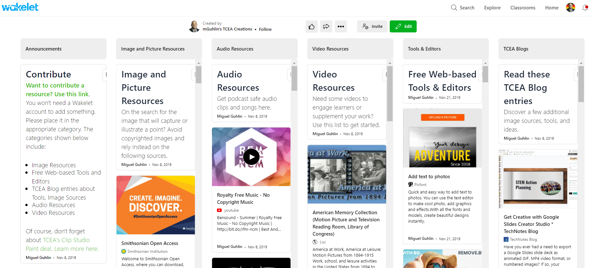Open 'Get Creative with Google Slides Creator Studio' title
The width and height of the screenshot is (594, 268).
[x=531, y=224]
